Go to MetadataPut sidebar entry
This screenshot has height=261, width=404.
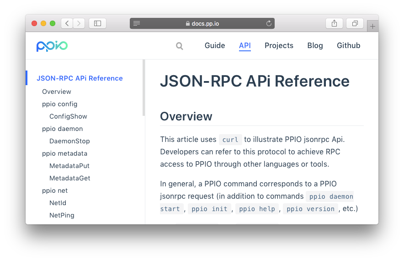[x=69, y=166]
